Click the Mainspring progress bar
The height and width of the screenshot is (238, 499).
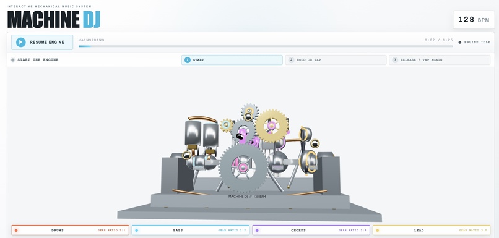coord(266,46)
